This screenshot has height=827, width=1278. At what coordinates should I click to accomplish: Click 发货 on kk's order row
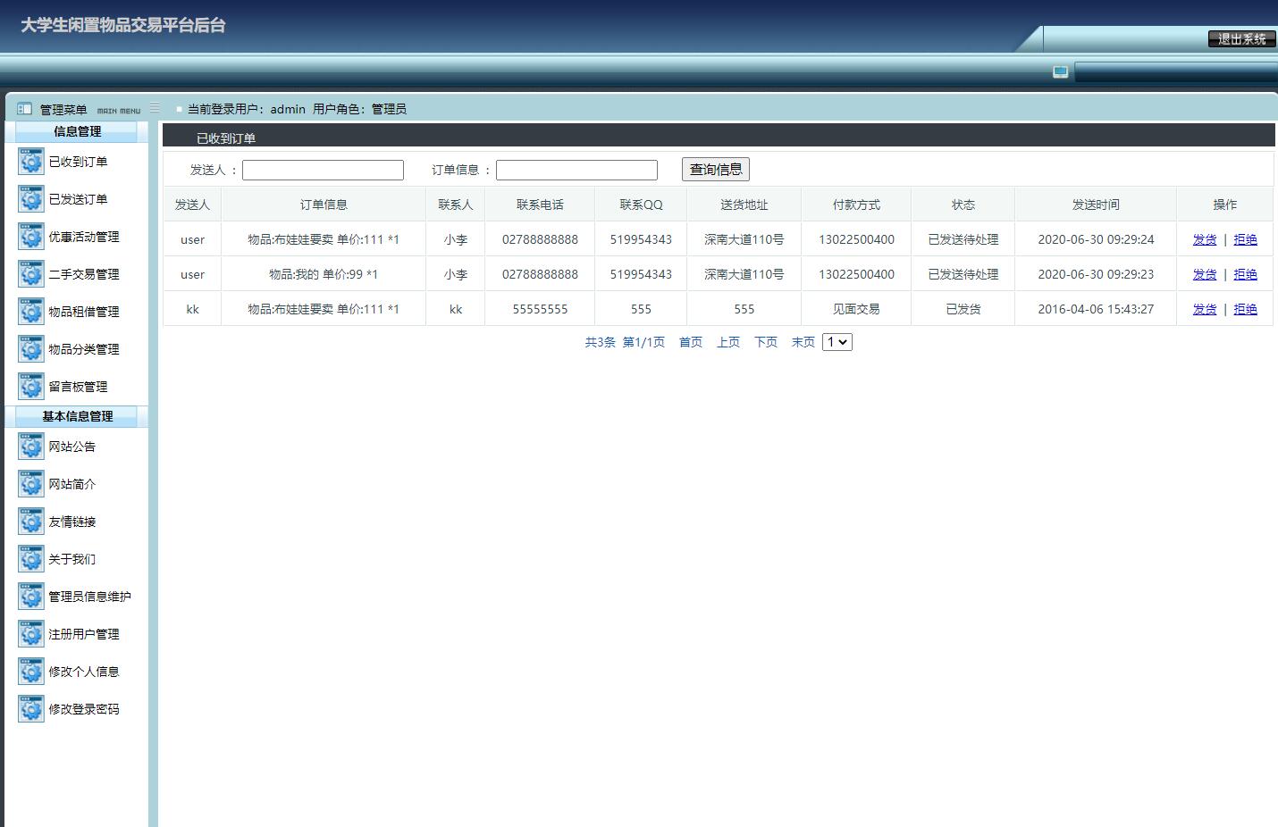[x=1204, y=309]
